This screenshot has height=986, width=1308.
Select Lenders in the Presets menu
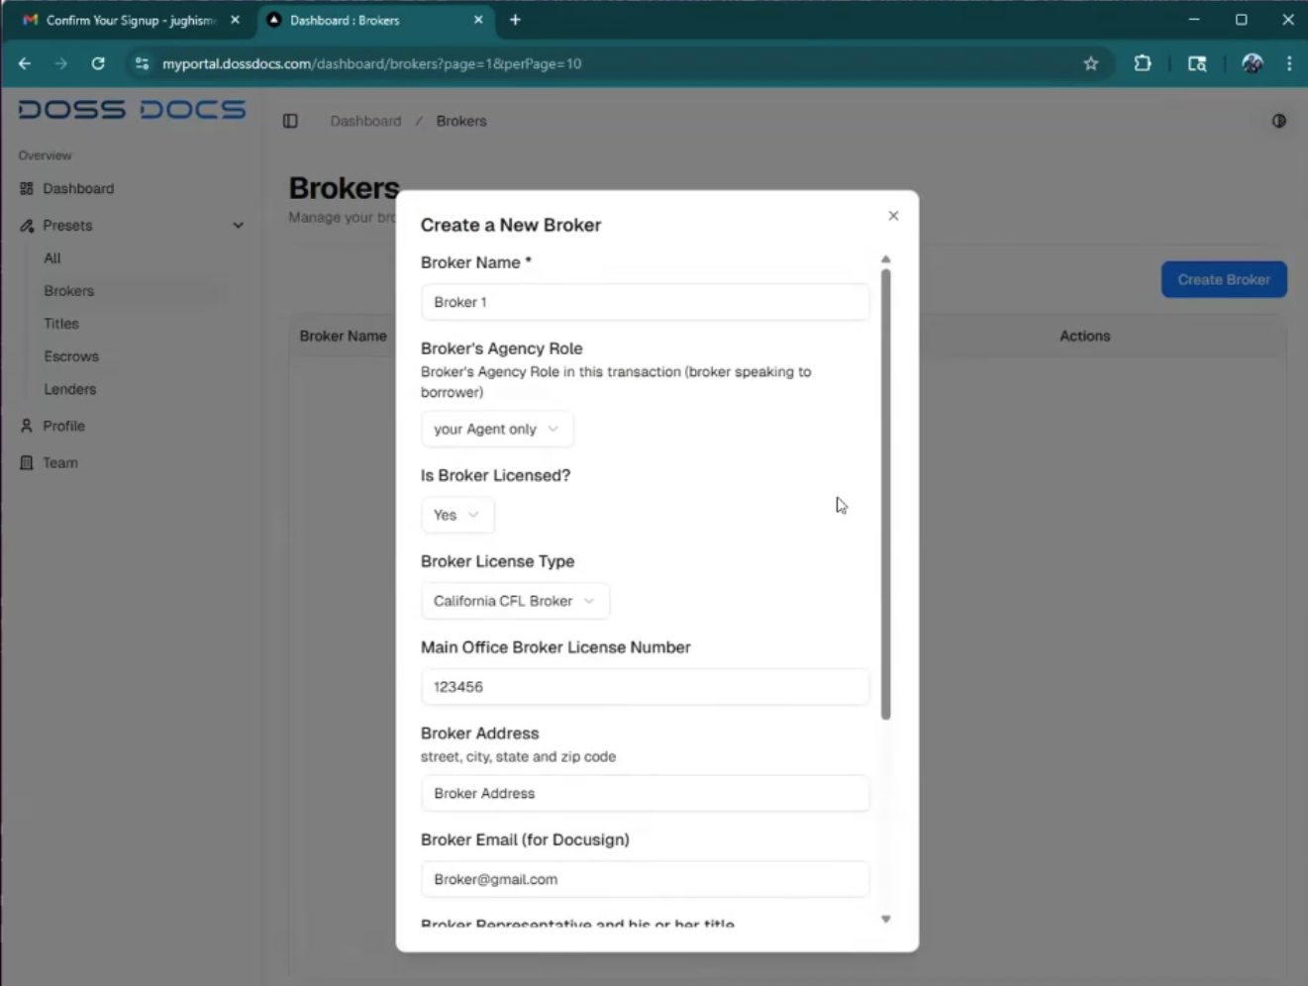[x=70, y=389]
